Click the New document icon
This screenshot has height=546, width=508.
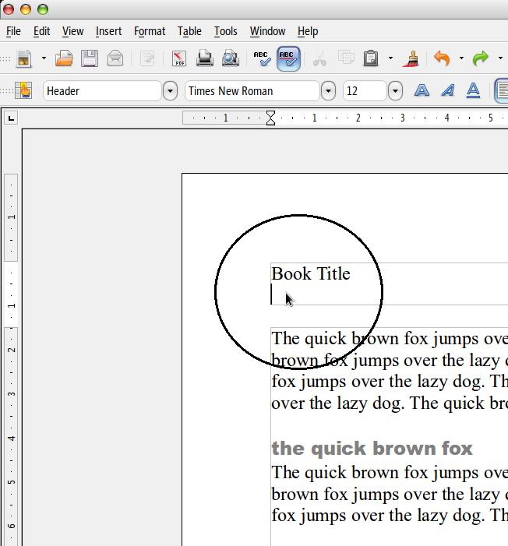24,58
